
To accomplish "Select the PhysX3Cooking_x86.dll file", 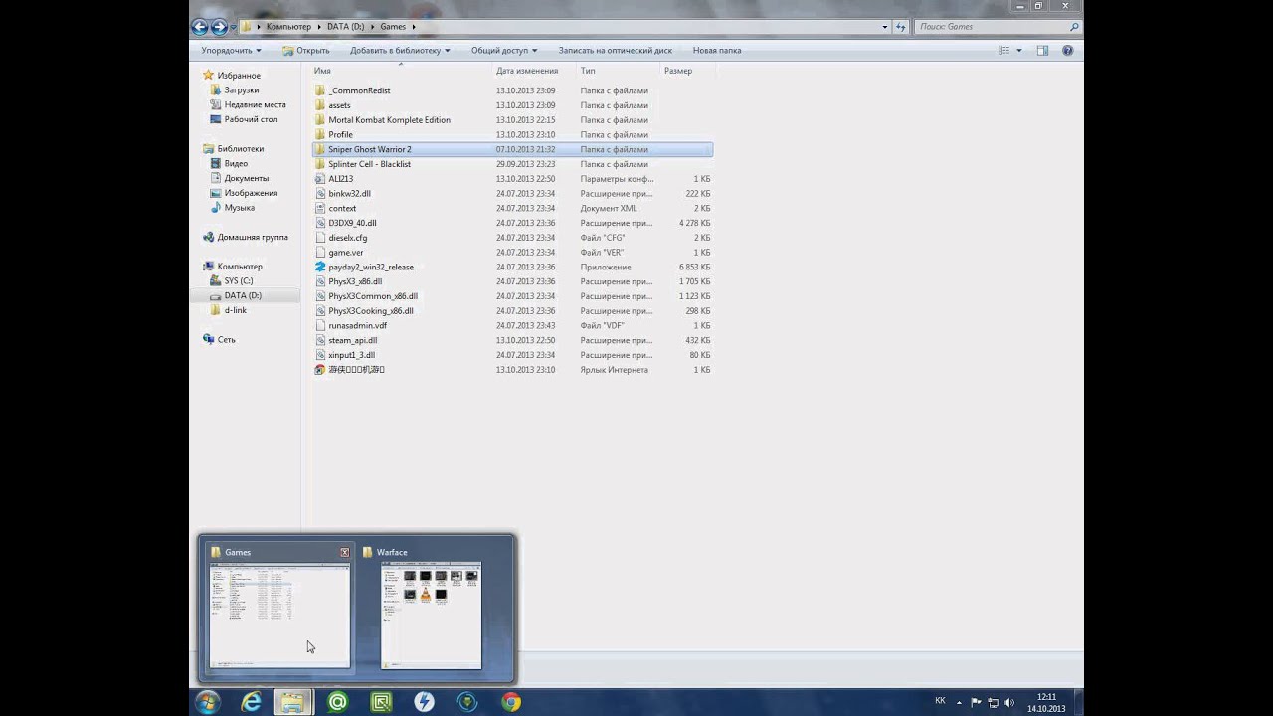I will tap(371, 311).
